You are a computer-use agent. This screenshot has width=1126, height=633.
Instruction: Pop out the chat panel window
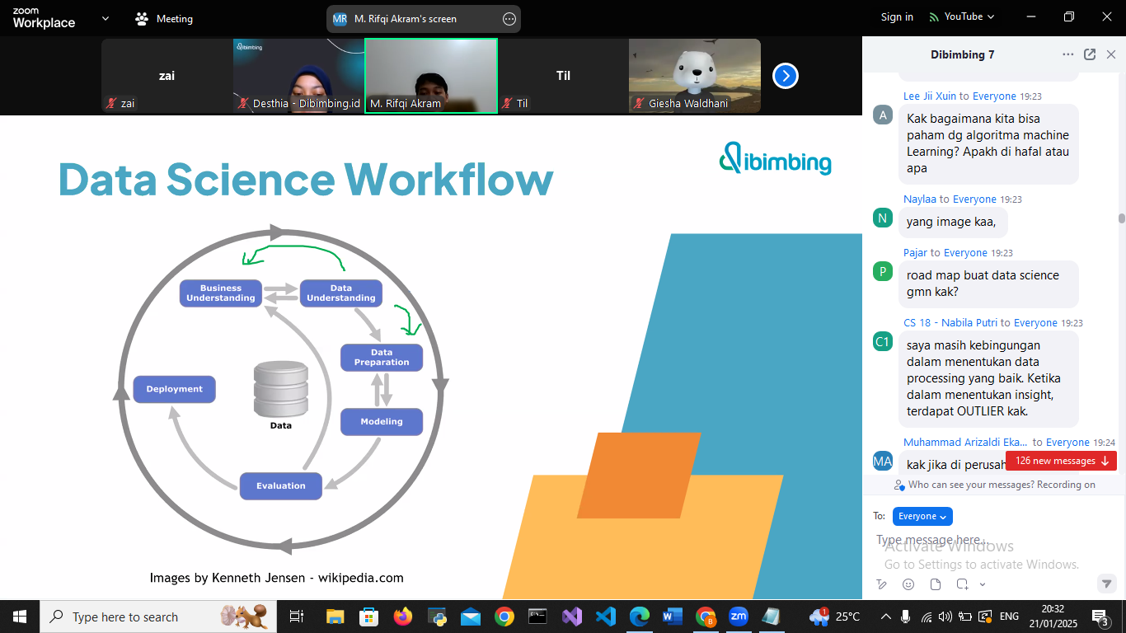(1090, 54)
